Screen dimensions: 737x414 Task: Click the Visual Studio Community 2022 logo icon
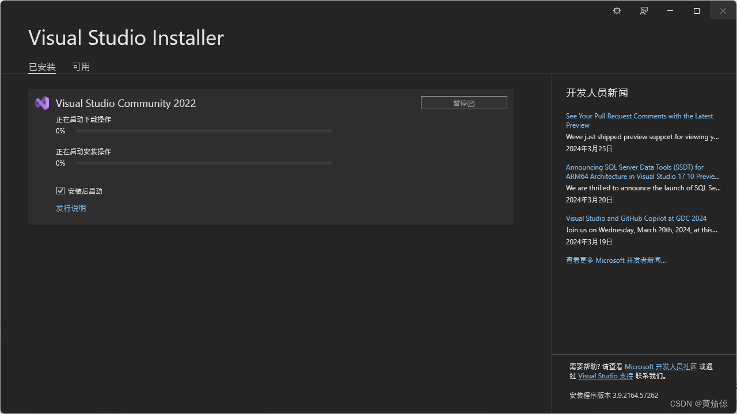(42, 103)
